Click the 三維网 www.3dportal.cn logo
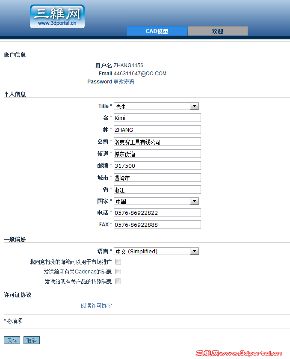The height and width of the screenshot is (359, 290). 57,16
